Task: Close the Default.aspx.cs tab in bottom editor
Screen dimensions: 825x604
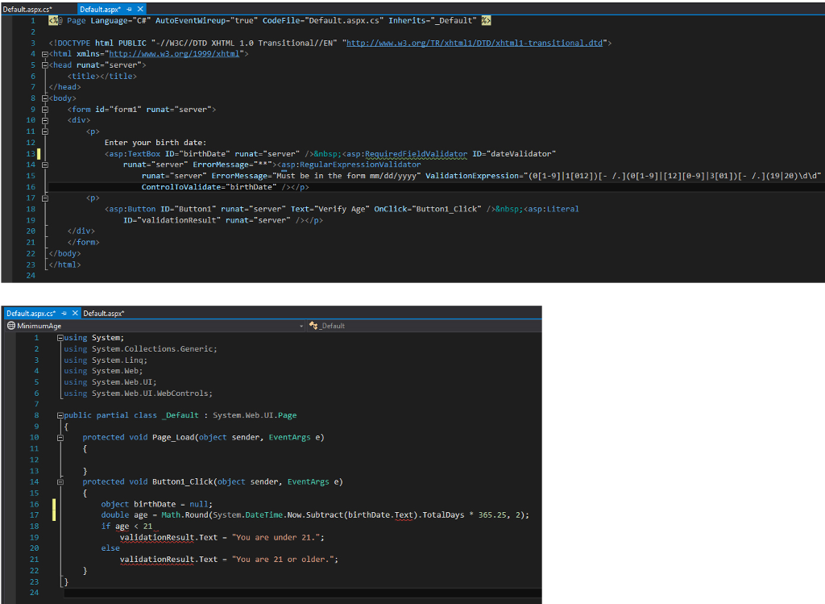Action: coord(76,313)
